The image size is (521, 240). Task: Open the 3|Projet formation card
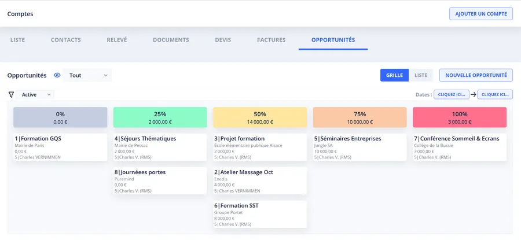pyautogui.click(x=260, y=147)
